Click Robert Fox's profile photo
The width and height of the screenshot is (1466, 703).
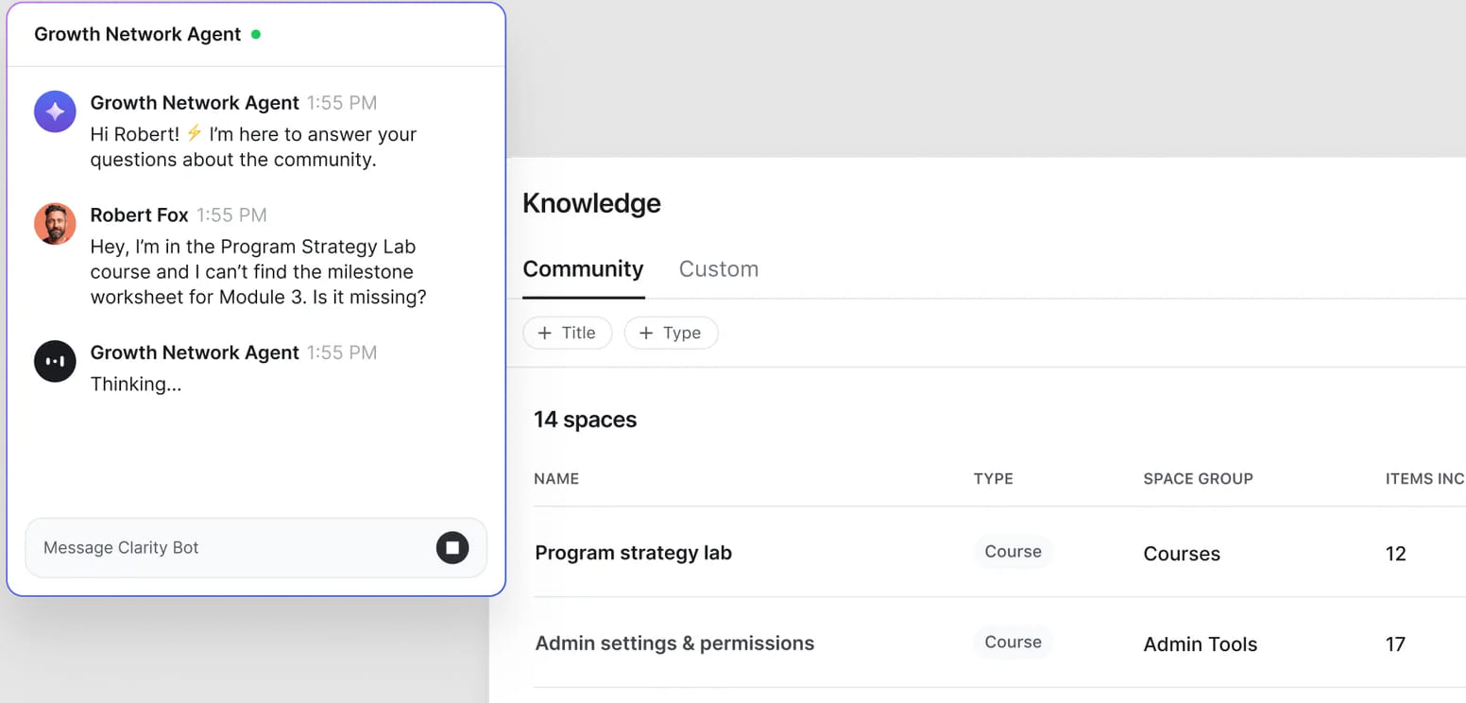pyautogui.click(x=55, y=224)
